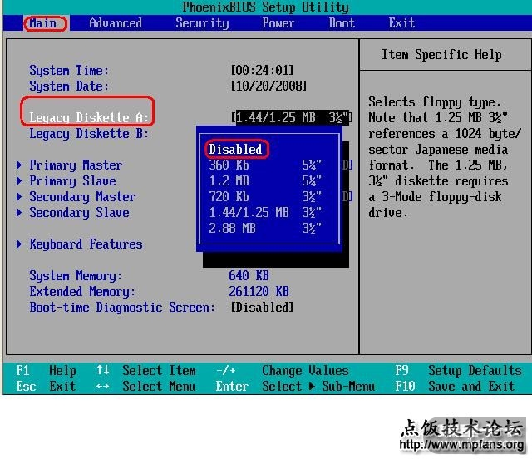Click Boot-time Diagnostic Screen label
Screen dimensions: 532x459
tap(122, 307)
